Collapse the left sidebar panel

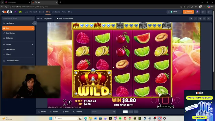[35, 23]
